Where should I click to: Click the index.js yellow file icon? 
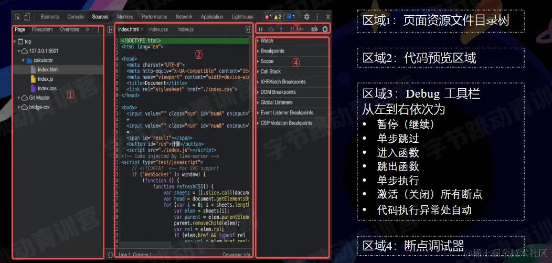[x=34, y=79]
